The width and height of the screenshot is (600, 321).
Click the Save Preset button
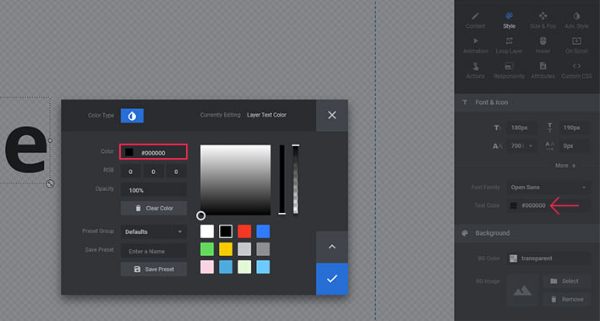[x=154, y=269]
